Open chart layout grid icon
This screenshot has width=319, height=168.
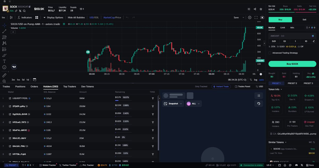[x=37, y=18]
